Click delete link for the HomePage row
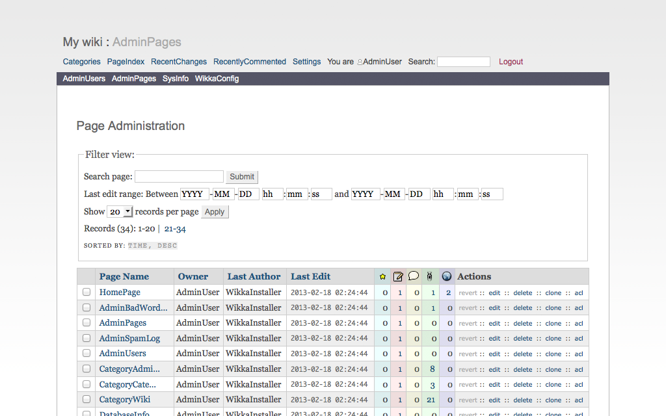666x416 pixels. (x=522, y=293)
